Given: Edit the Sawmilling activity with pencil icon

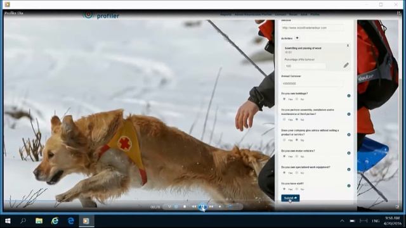Looking at the screenshot, I should pos(346,65).
